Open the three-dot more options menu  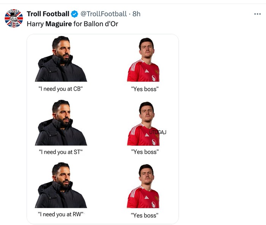click(257, 14)
